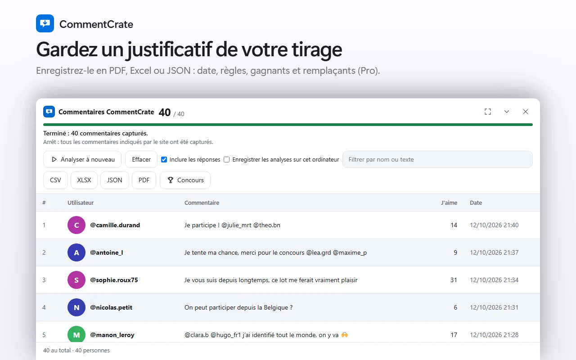Click the 'Commentaire' column header

[202, 203]
